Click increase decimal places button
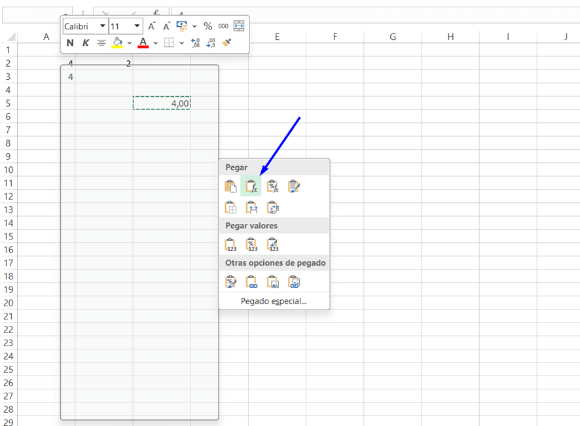The width and height of the screenshot is (580, 426). pos(195,43)
